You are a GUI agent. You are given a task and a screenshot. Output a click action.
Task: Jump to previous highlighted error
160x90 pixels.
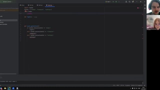click(x=140, y=8)
